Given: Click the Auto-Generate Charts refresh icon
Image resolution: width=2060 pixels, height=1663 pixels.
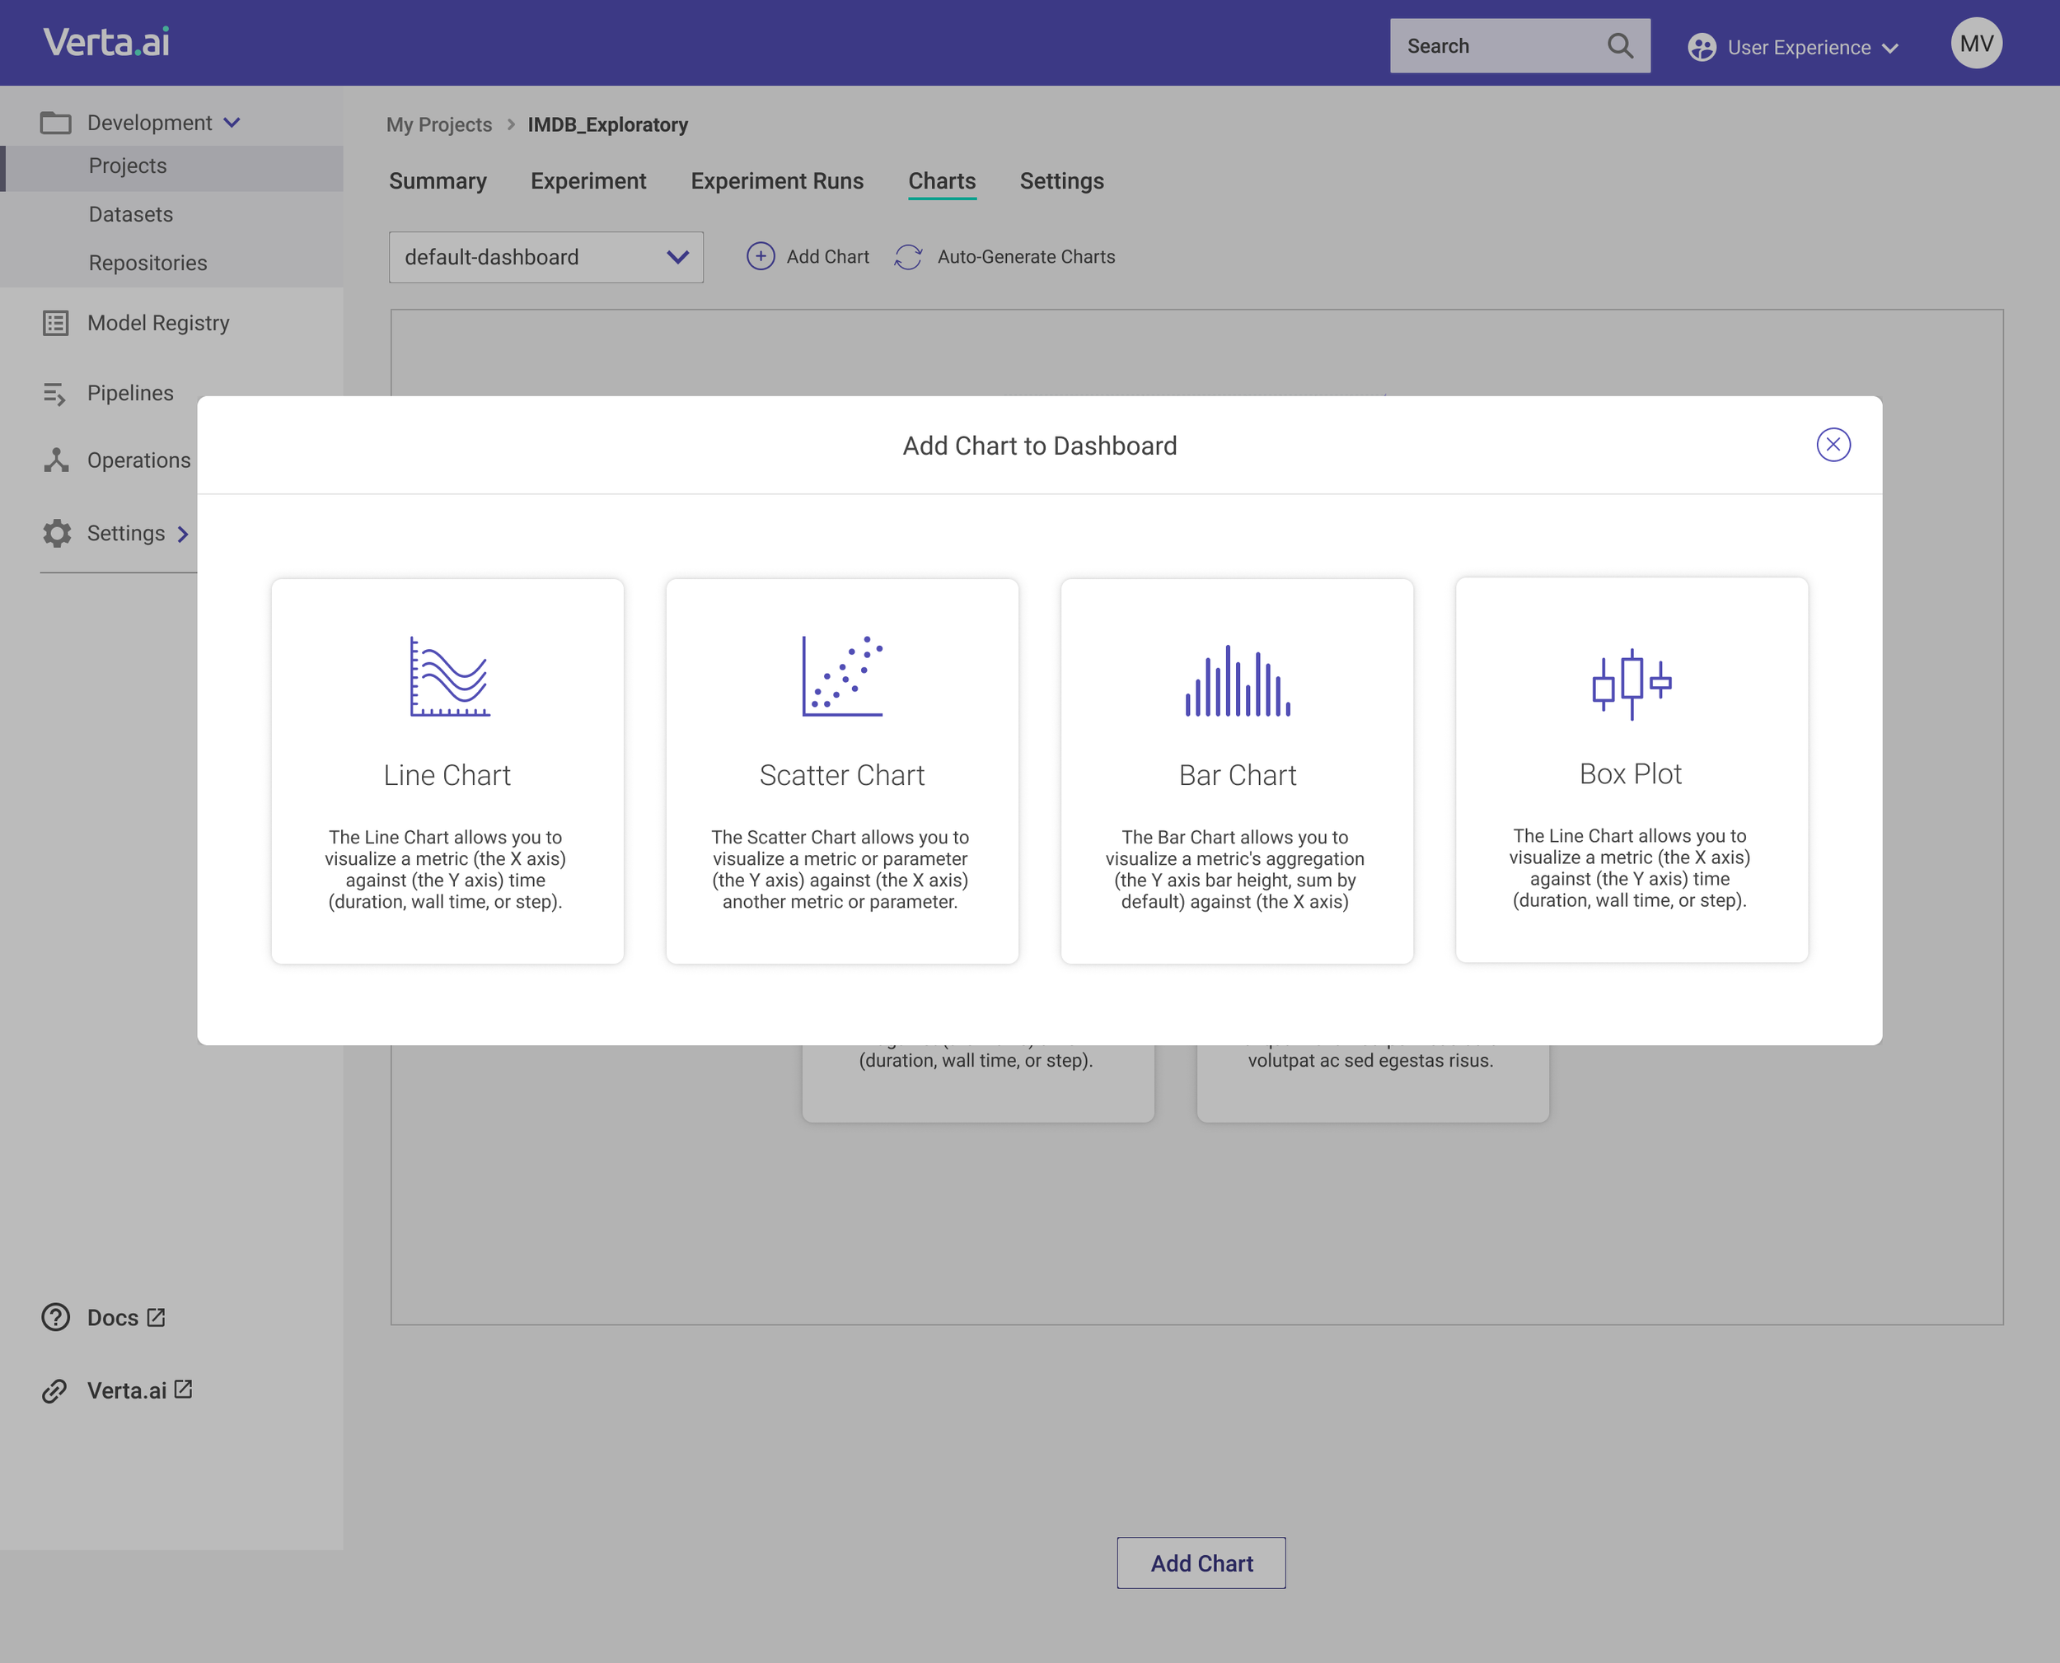Looking at the screenshot, I should point(908,257).
